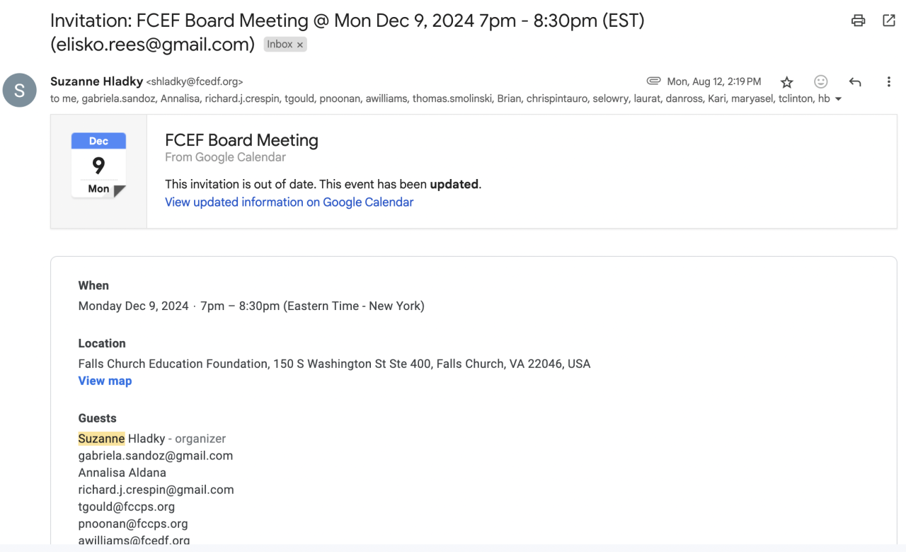This screenshot has width=906, height=552.
Task: Remove the Inbox label with its X
Action: point(300,45)
